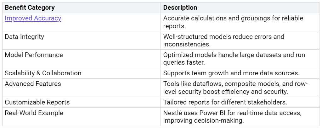
Task: Click the 'queries faster' text line
Action: [184, 62]
